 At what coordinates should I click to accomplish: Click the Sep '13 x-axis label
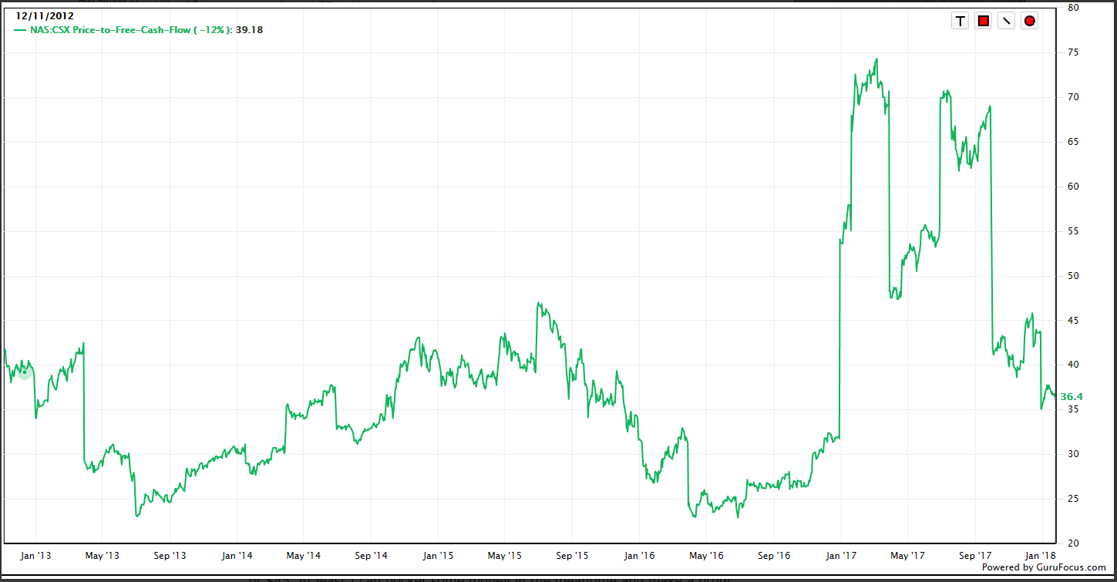(170, 555)
